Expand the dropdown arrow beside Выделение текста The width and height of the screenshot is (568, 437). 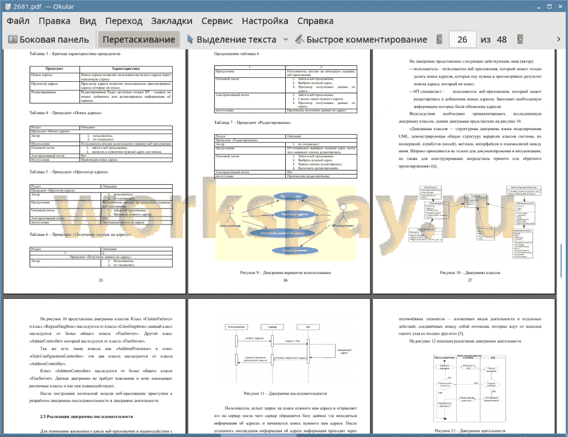286,40
